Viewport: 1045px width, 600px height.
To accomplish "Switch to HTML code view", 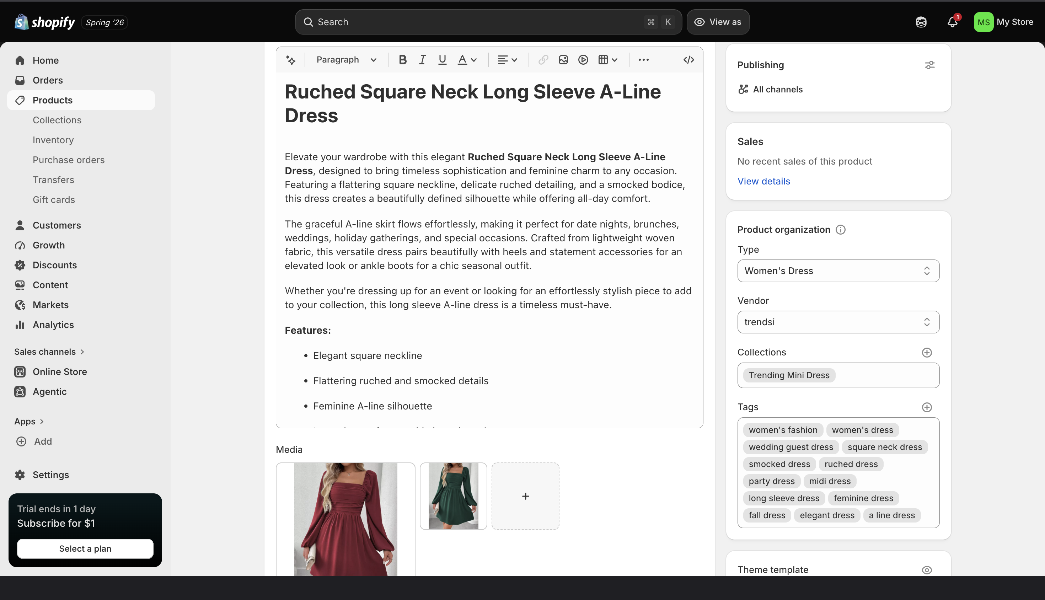I will 688,60.
